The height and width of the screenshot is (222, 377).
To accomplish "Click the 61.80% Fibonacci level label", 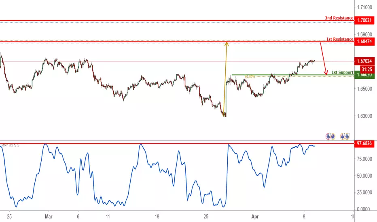I will click(250, 77).
